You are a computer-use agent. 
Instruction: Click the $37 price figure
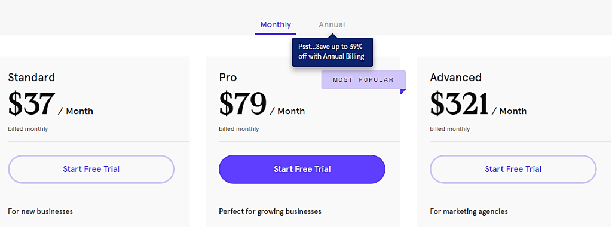tap(32, 104)
